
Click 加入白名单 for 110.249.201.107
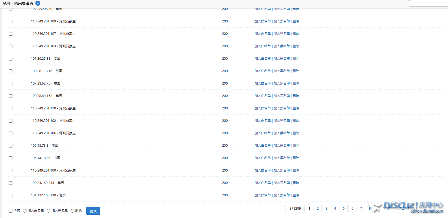pyautogui.click(x=262, y=34)
